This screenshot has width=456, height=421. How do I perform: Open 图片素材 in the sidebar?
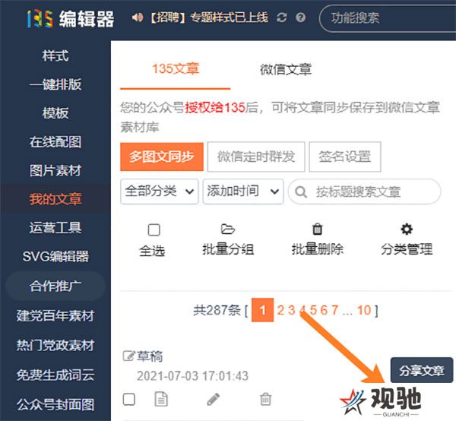click(x=55, y=170)
